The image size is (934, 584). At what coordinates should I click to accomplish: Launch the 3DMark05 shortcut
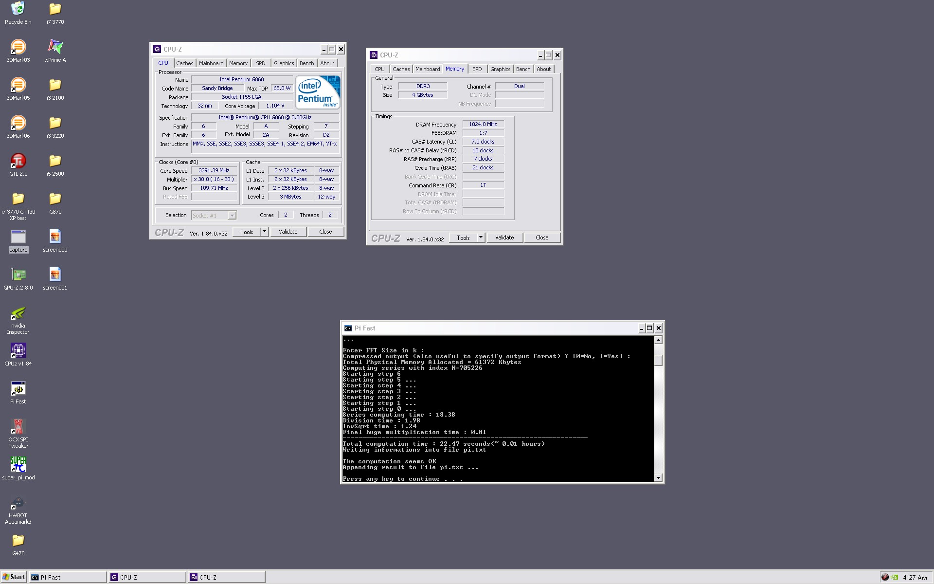[18, 89]
